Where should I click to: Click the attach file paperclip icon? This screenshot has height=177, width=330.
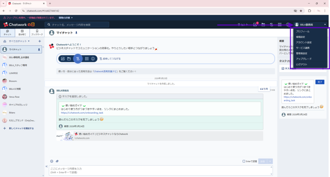[x=57, y=161]
